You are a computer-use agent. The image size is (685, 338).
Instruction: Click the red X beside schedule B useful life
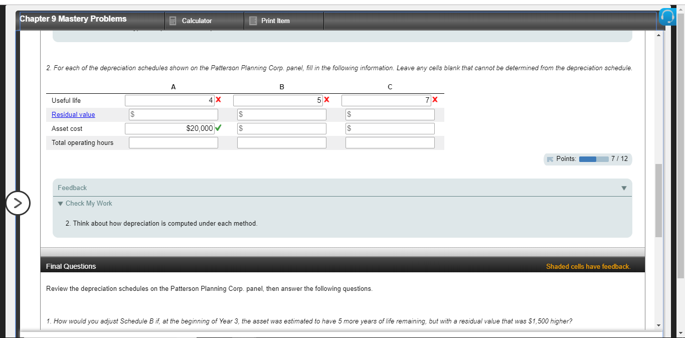point(326,100)
